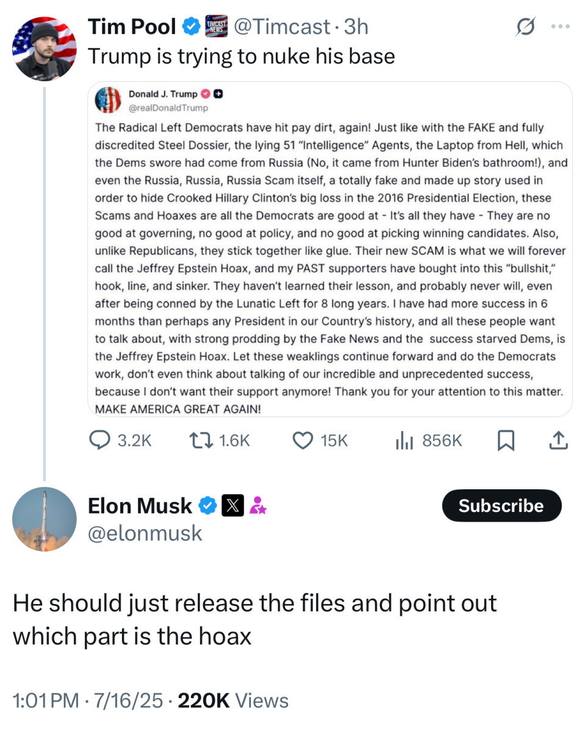Image resolution: width=585 pixels, height=733 pixels.
Task: Click the repost icon showing 1.6K
Action: click(201, 440)
